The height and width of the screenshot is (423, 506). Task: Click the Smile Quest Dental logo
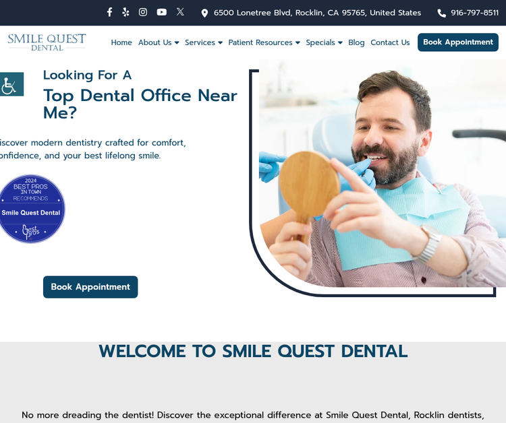[47, 42]
